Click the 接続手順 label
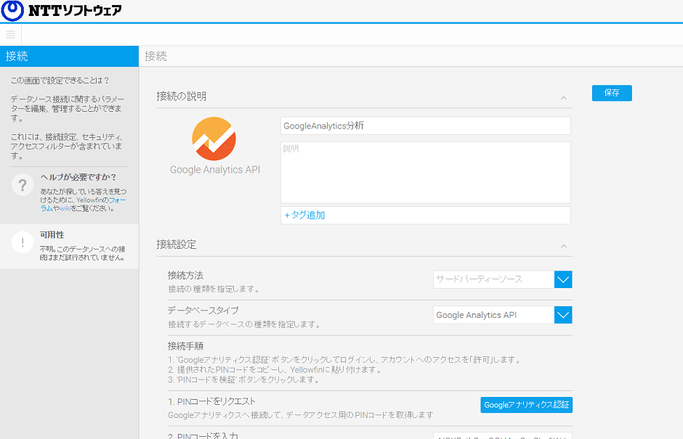The height and width of the screenshot is (439, 683). click(185, 346)
